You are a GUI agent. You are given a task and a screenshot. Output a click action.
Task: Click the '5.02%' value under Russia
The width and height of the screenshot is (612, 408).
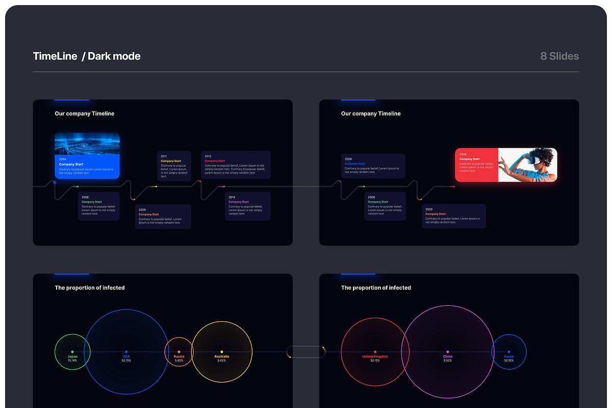[x=179, y=361]
